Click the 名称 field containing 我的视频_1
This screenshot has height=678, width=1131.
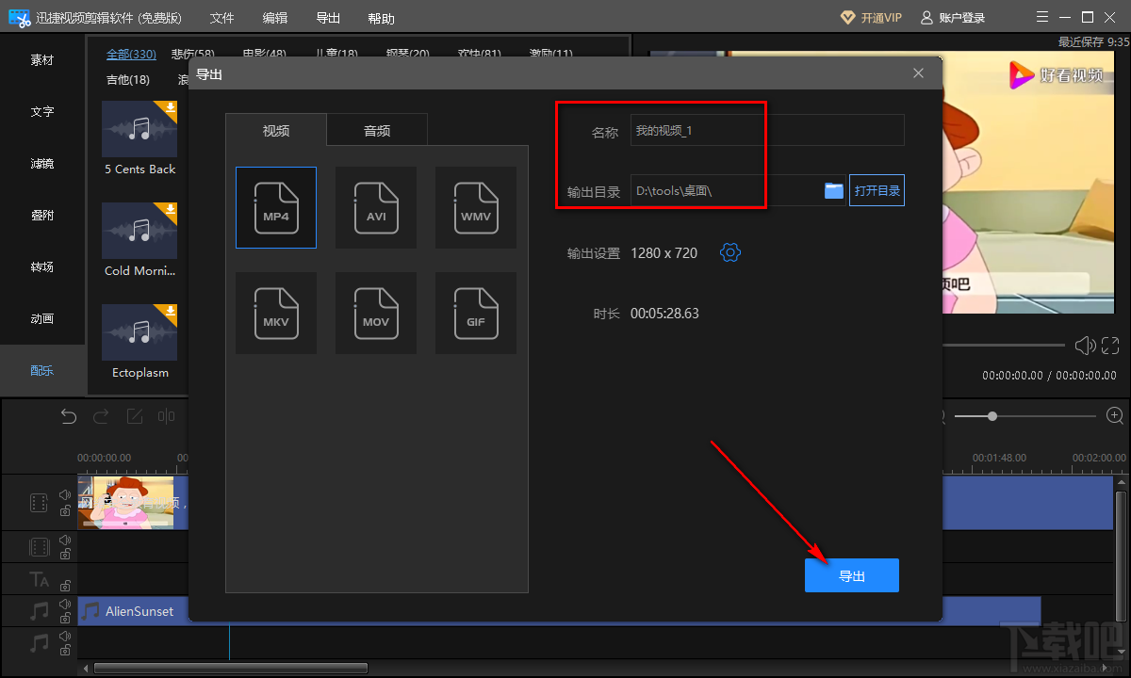[x=767, y=131]
